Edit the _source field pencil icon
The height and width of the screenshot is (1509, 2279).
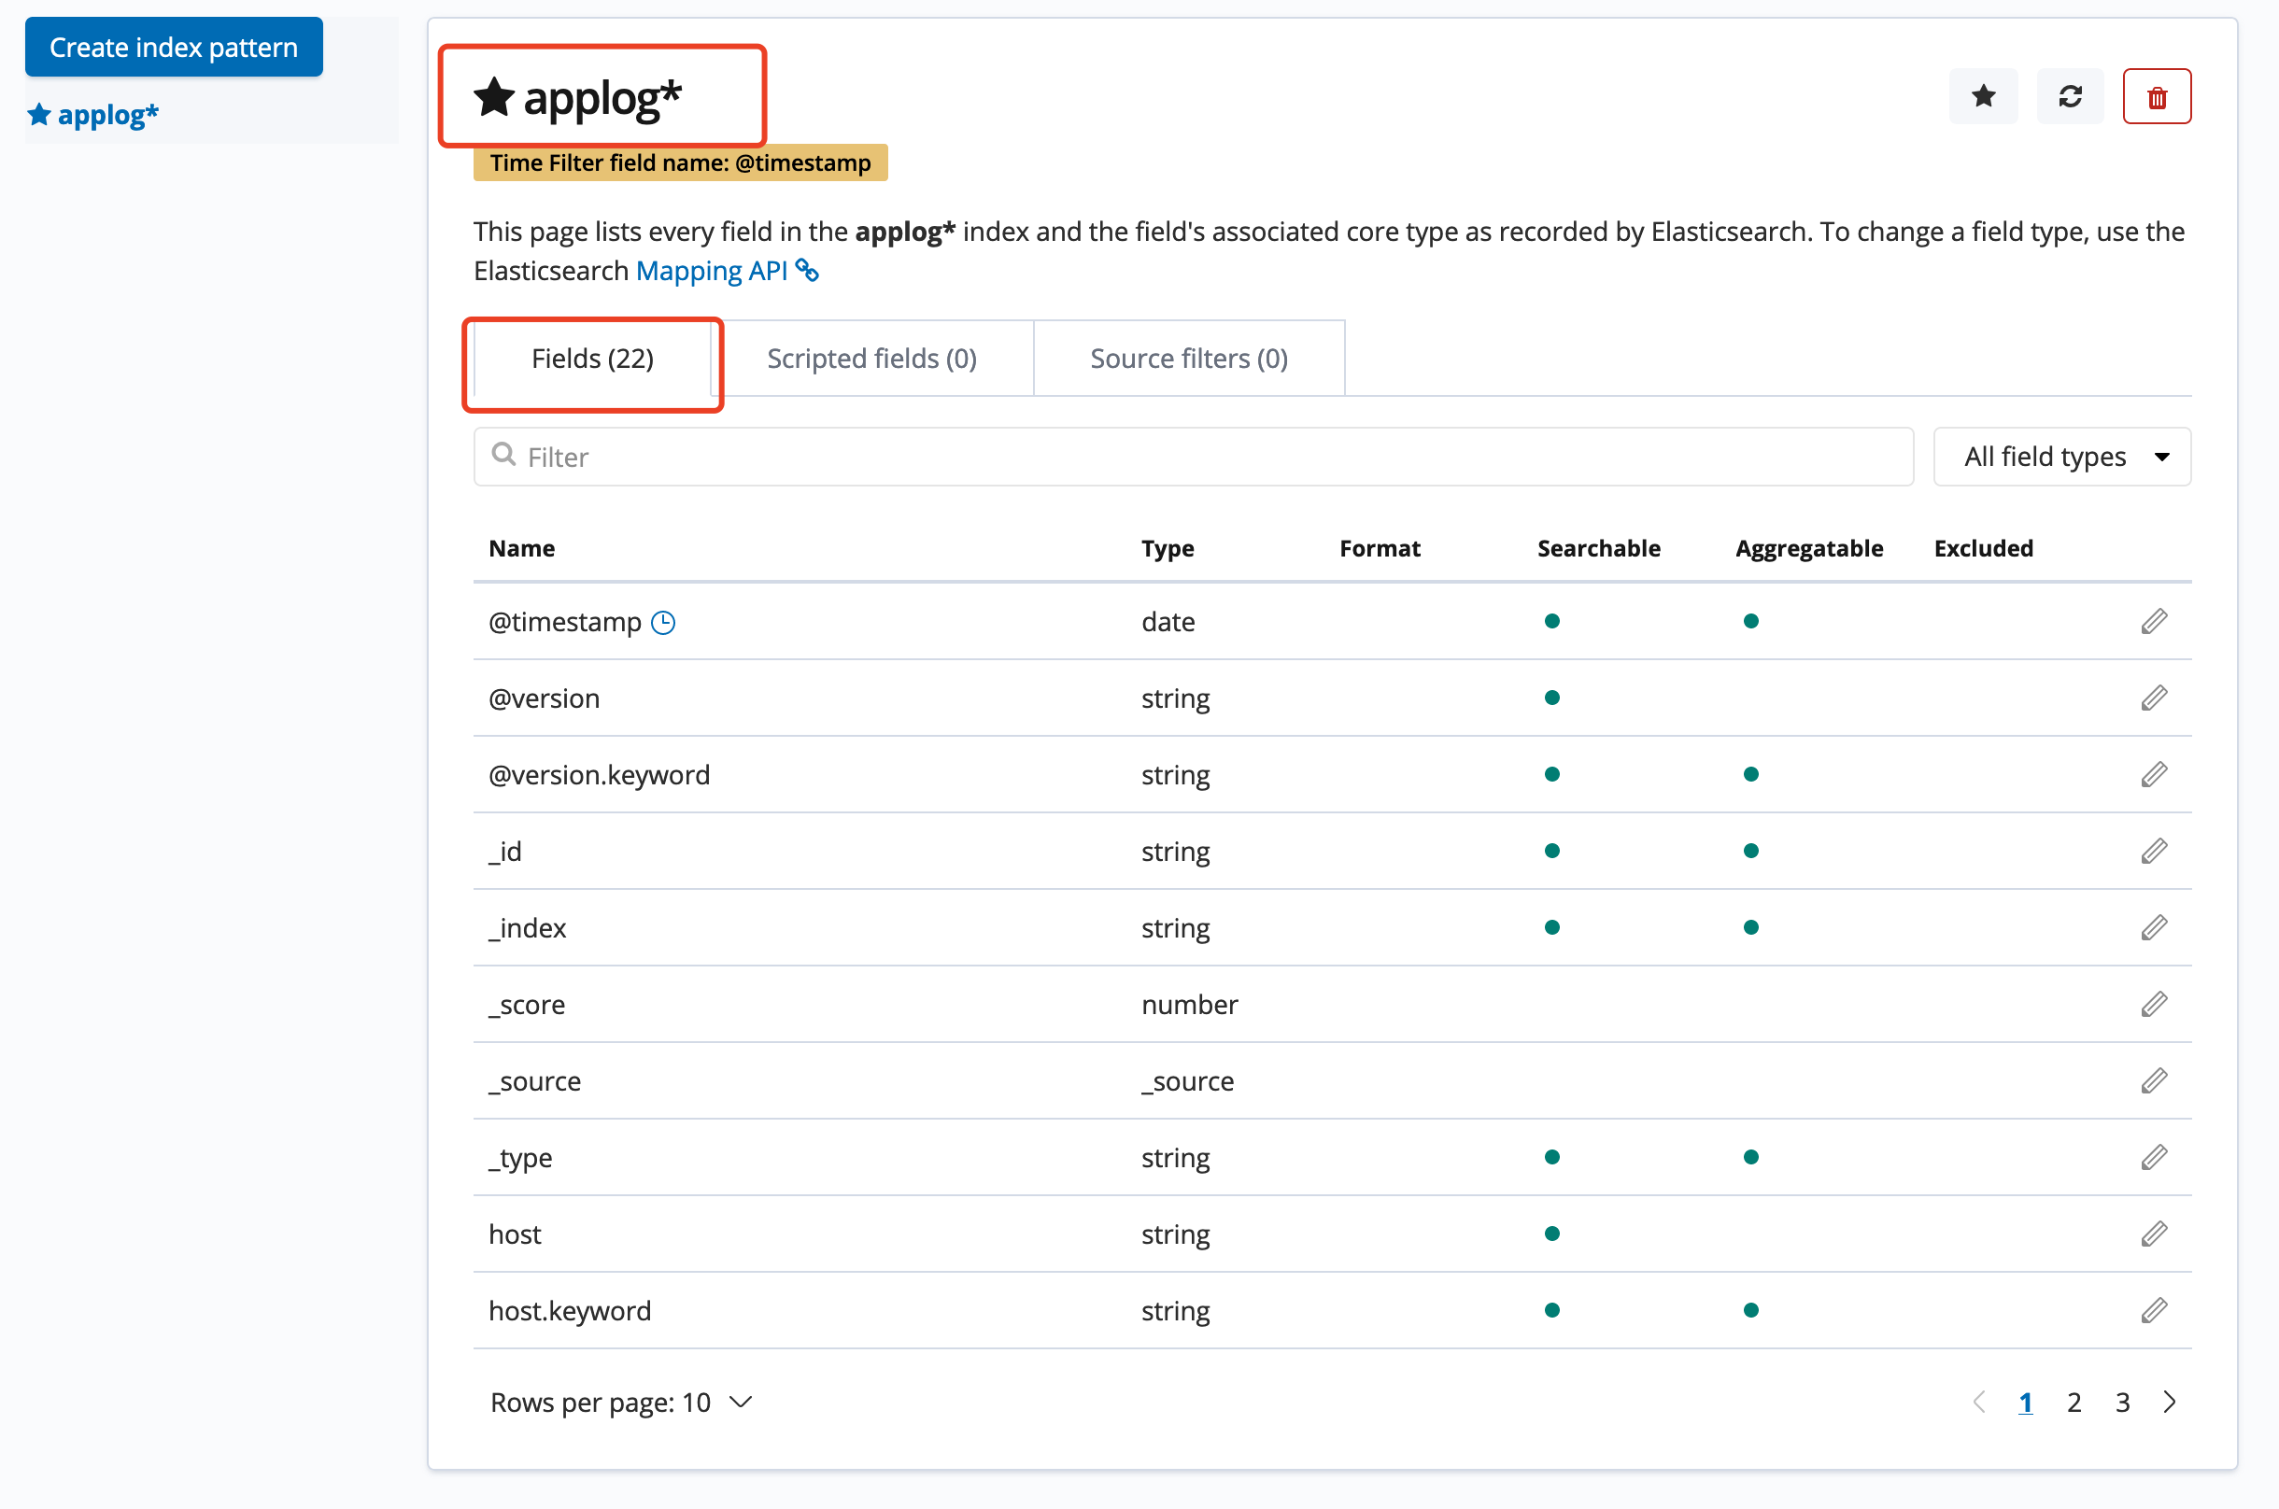pyautogui.click(x=2154, y=1080)
